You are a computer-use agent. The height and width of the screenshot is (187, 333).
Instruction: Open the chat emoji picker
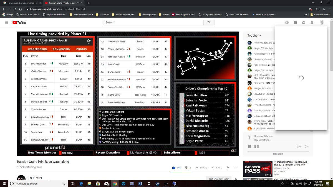[249, 146]
